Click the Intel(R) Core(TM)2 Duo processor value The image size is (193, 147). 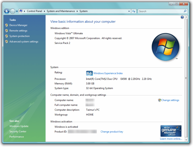119,79
